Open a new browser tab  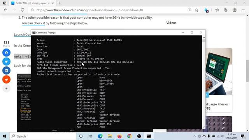tap(59, 3)
